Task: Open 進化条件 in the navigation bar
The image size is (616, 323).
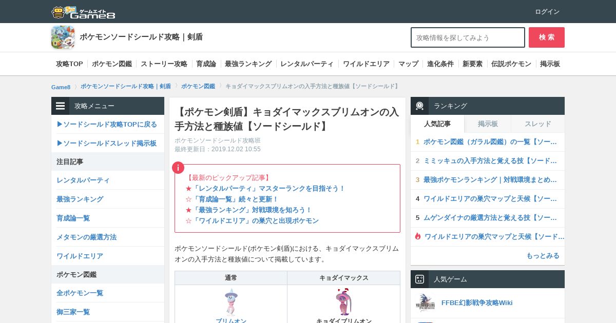Action: point(440,64)
